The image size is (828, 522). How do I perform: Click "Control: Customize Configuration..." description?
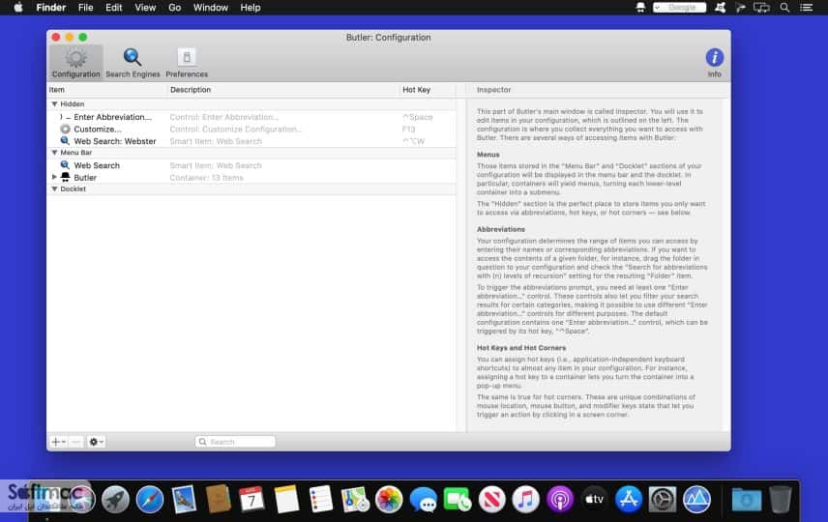pyautogui.click(x=235, y=129)
